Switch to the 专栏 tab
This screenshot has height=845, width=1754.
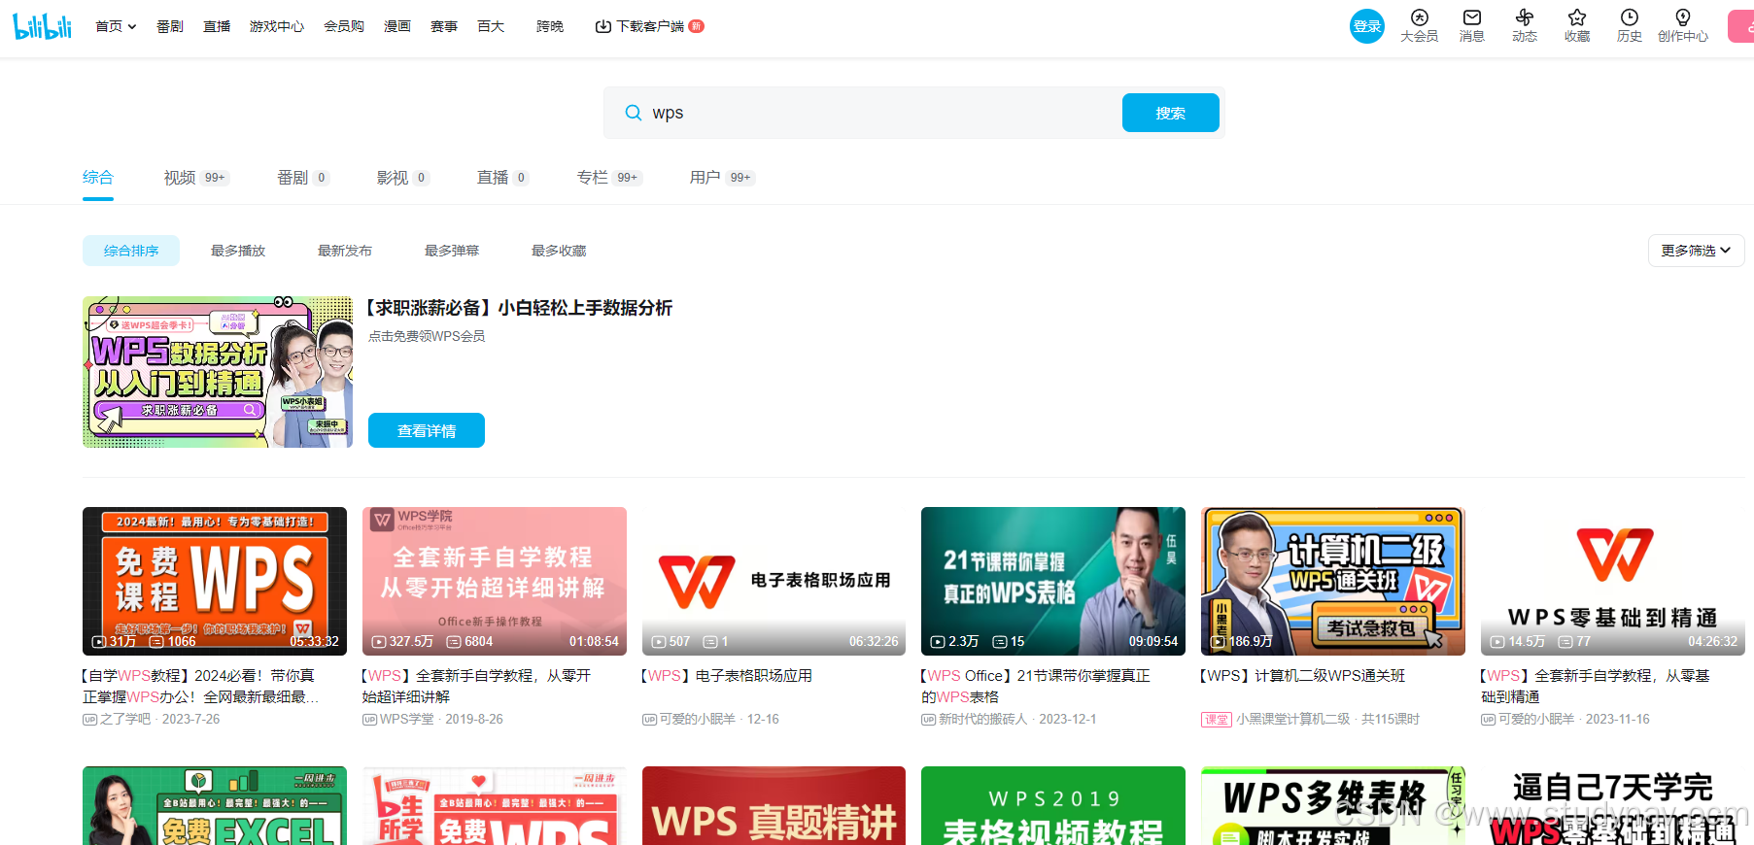click(x=609, y=178)
